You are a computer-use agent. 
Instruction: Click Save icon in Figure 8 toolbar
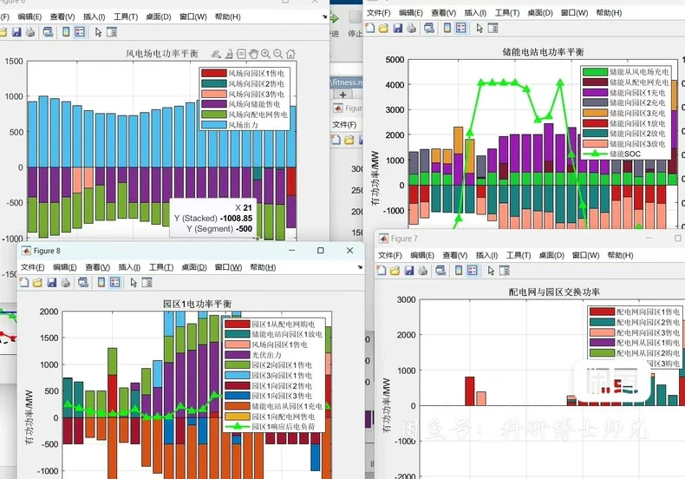pos(51,282)
